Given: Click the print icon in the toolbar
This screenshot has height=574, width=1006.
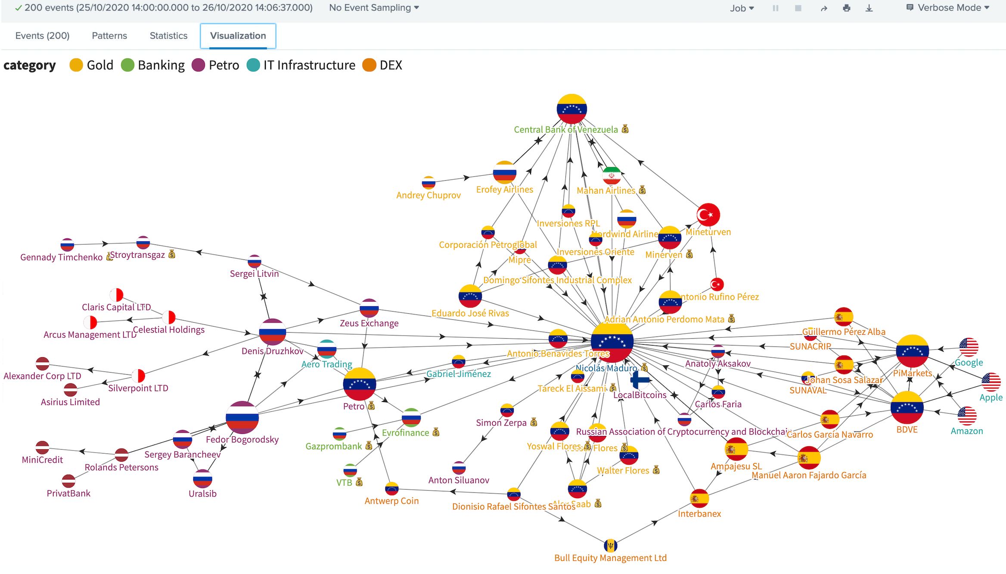Looking at the screenshot, I should click(846, 8).
